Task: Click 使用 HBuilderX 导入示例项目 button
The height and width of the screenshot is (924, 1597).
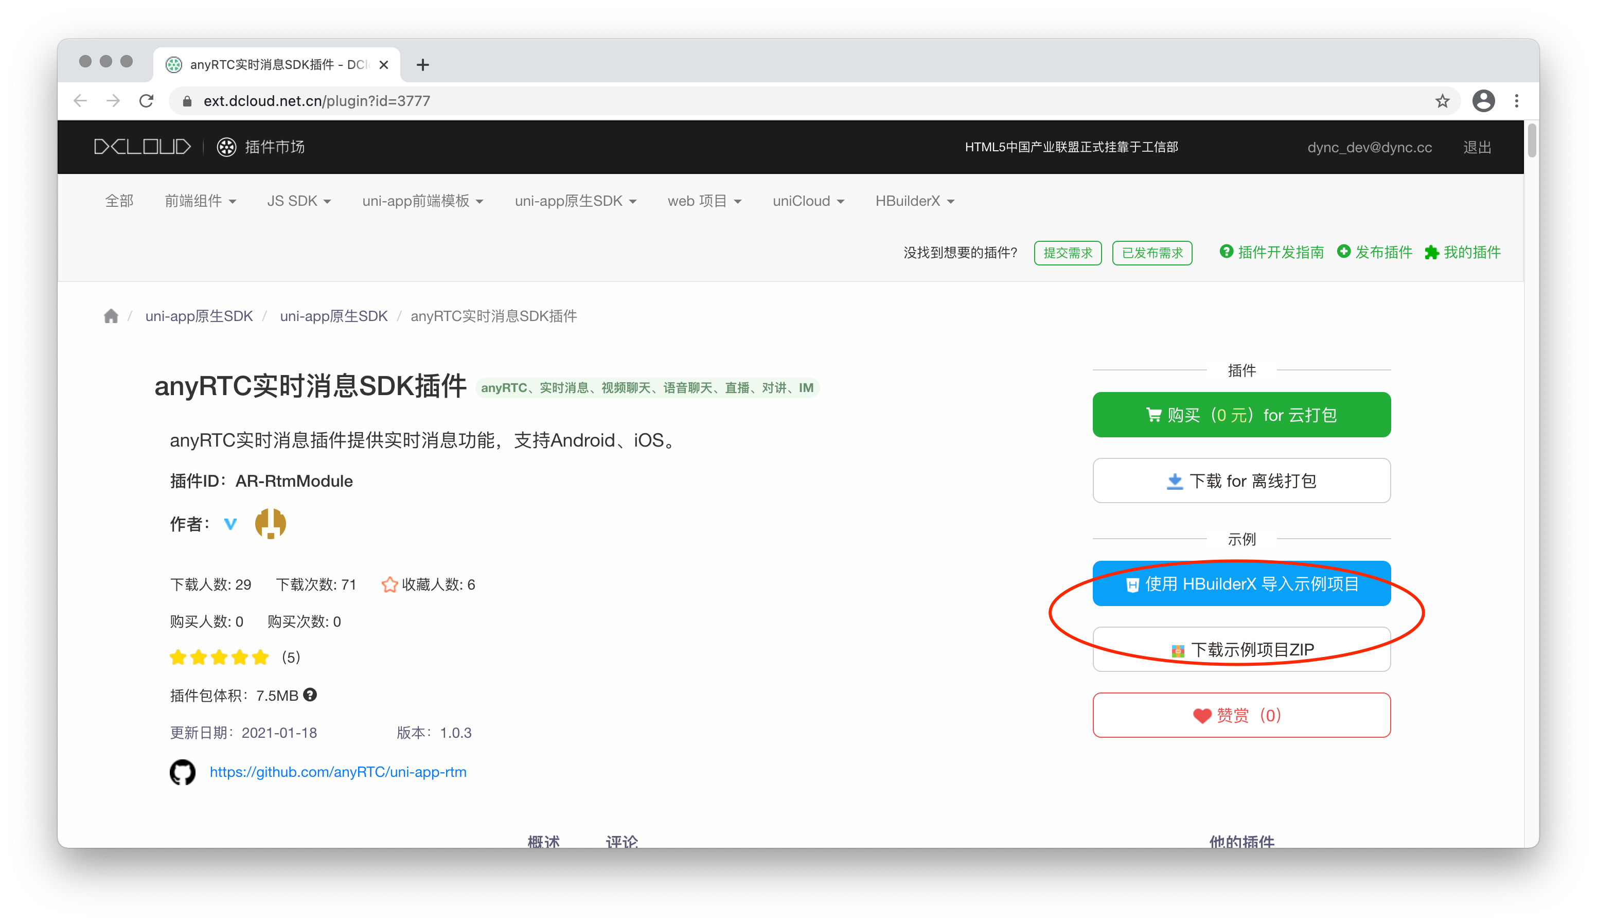Action: tap(1241, 584)
